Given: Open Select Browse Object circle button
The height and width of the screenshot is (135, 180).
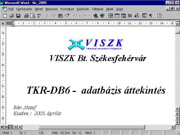Looking at the screenshot, I should click(177, 118).
